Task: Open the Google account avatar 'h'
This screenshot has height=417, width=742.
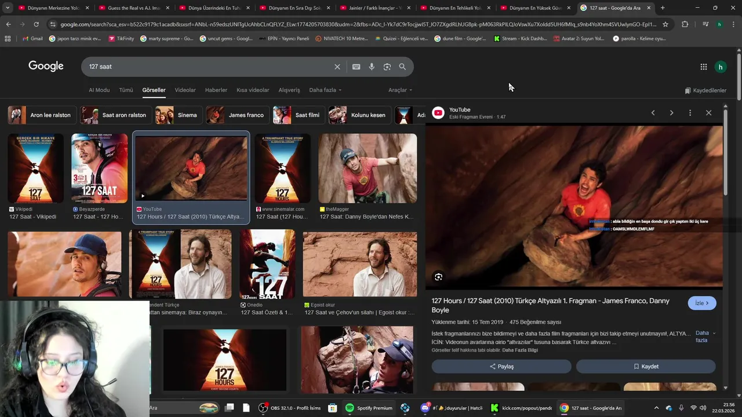Action: pos(720,67)
